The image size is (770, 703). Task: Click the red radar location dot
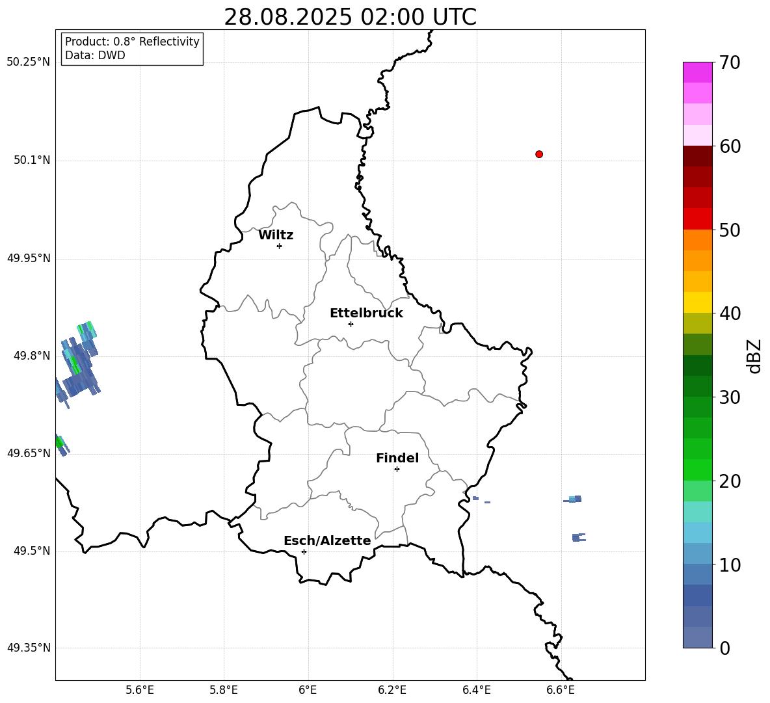[539, 154]
